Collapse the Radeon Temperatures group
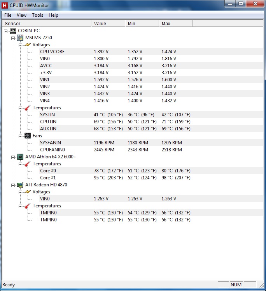Viewport: 266px width, 291px height. [x=20, y=206]
